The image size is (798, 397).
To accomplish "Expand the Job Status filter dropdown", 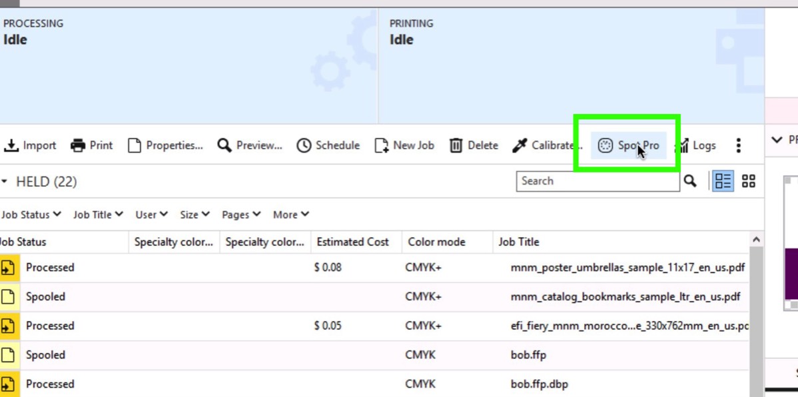I will (31, 214).
